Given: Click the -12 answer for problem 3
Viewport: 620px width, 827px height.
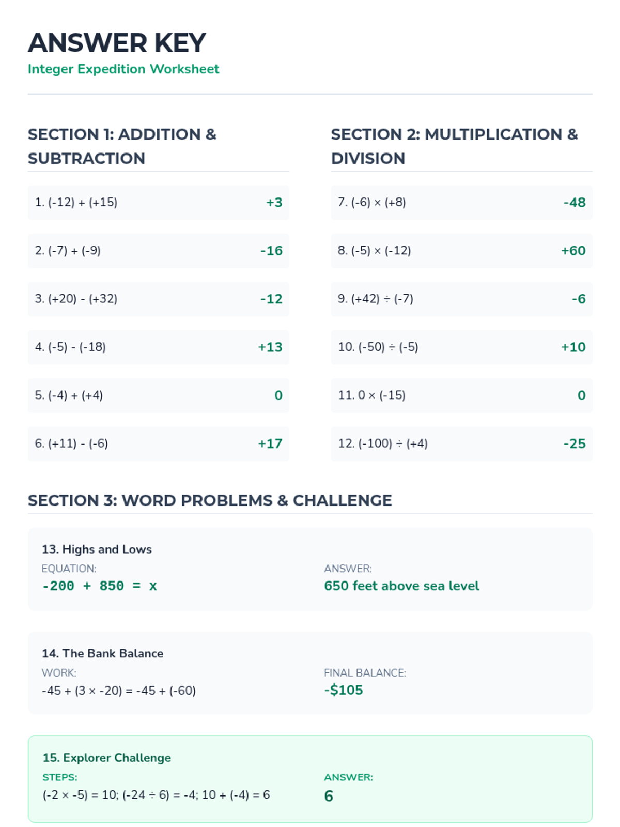Looking at the screenshot, I should click(271, 299).
